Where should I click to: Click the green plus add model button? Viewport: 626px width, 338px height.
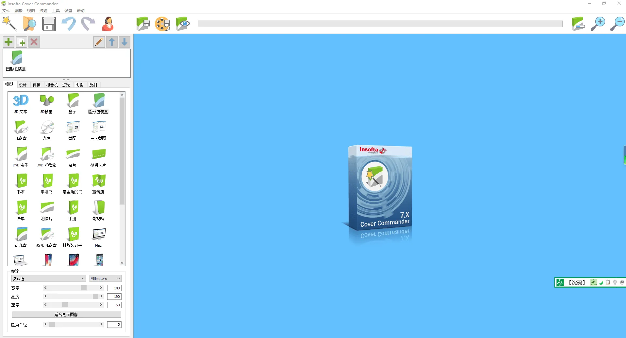pyautogui.click(x=9, y=42)
